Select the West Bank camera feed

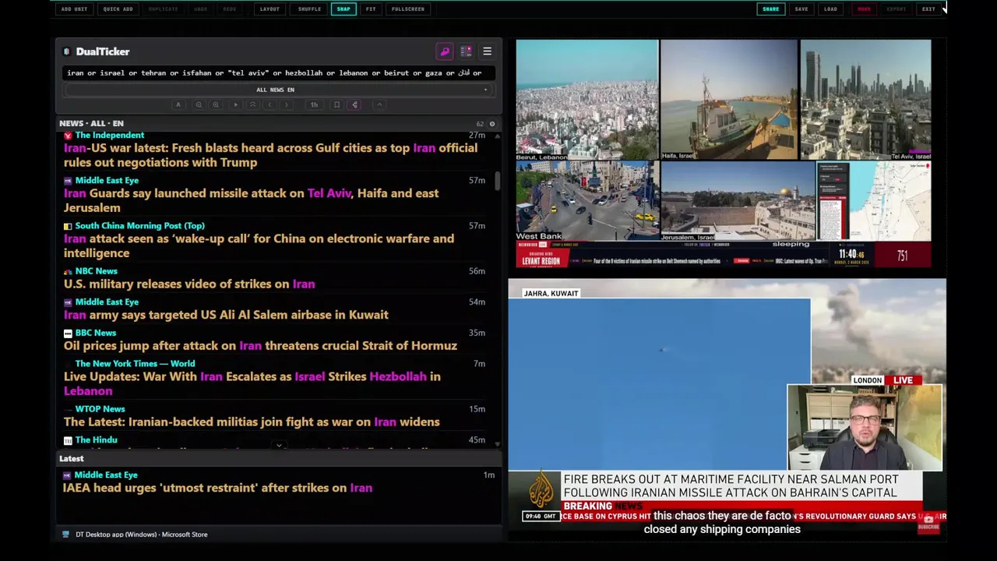[x=587, y=201]
